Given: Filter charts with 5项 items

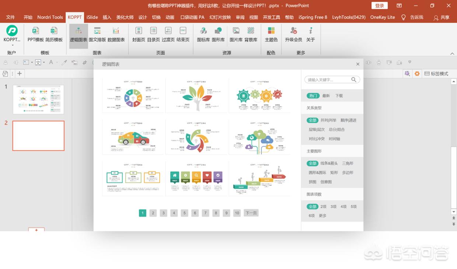Looking at the screenshot, I should (x=353, y=207).
